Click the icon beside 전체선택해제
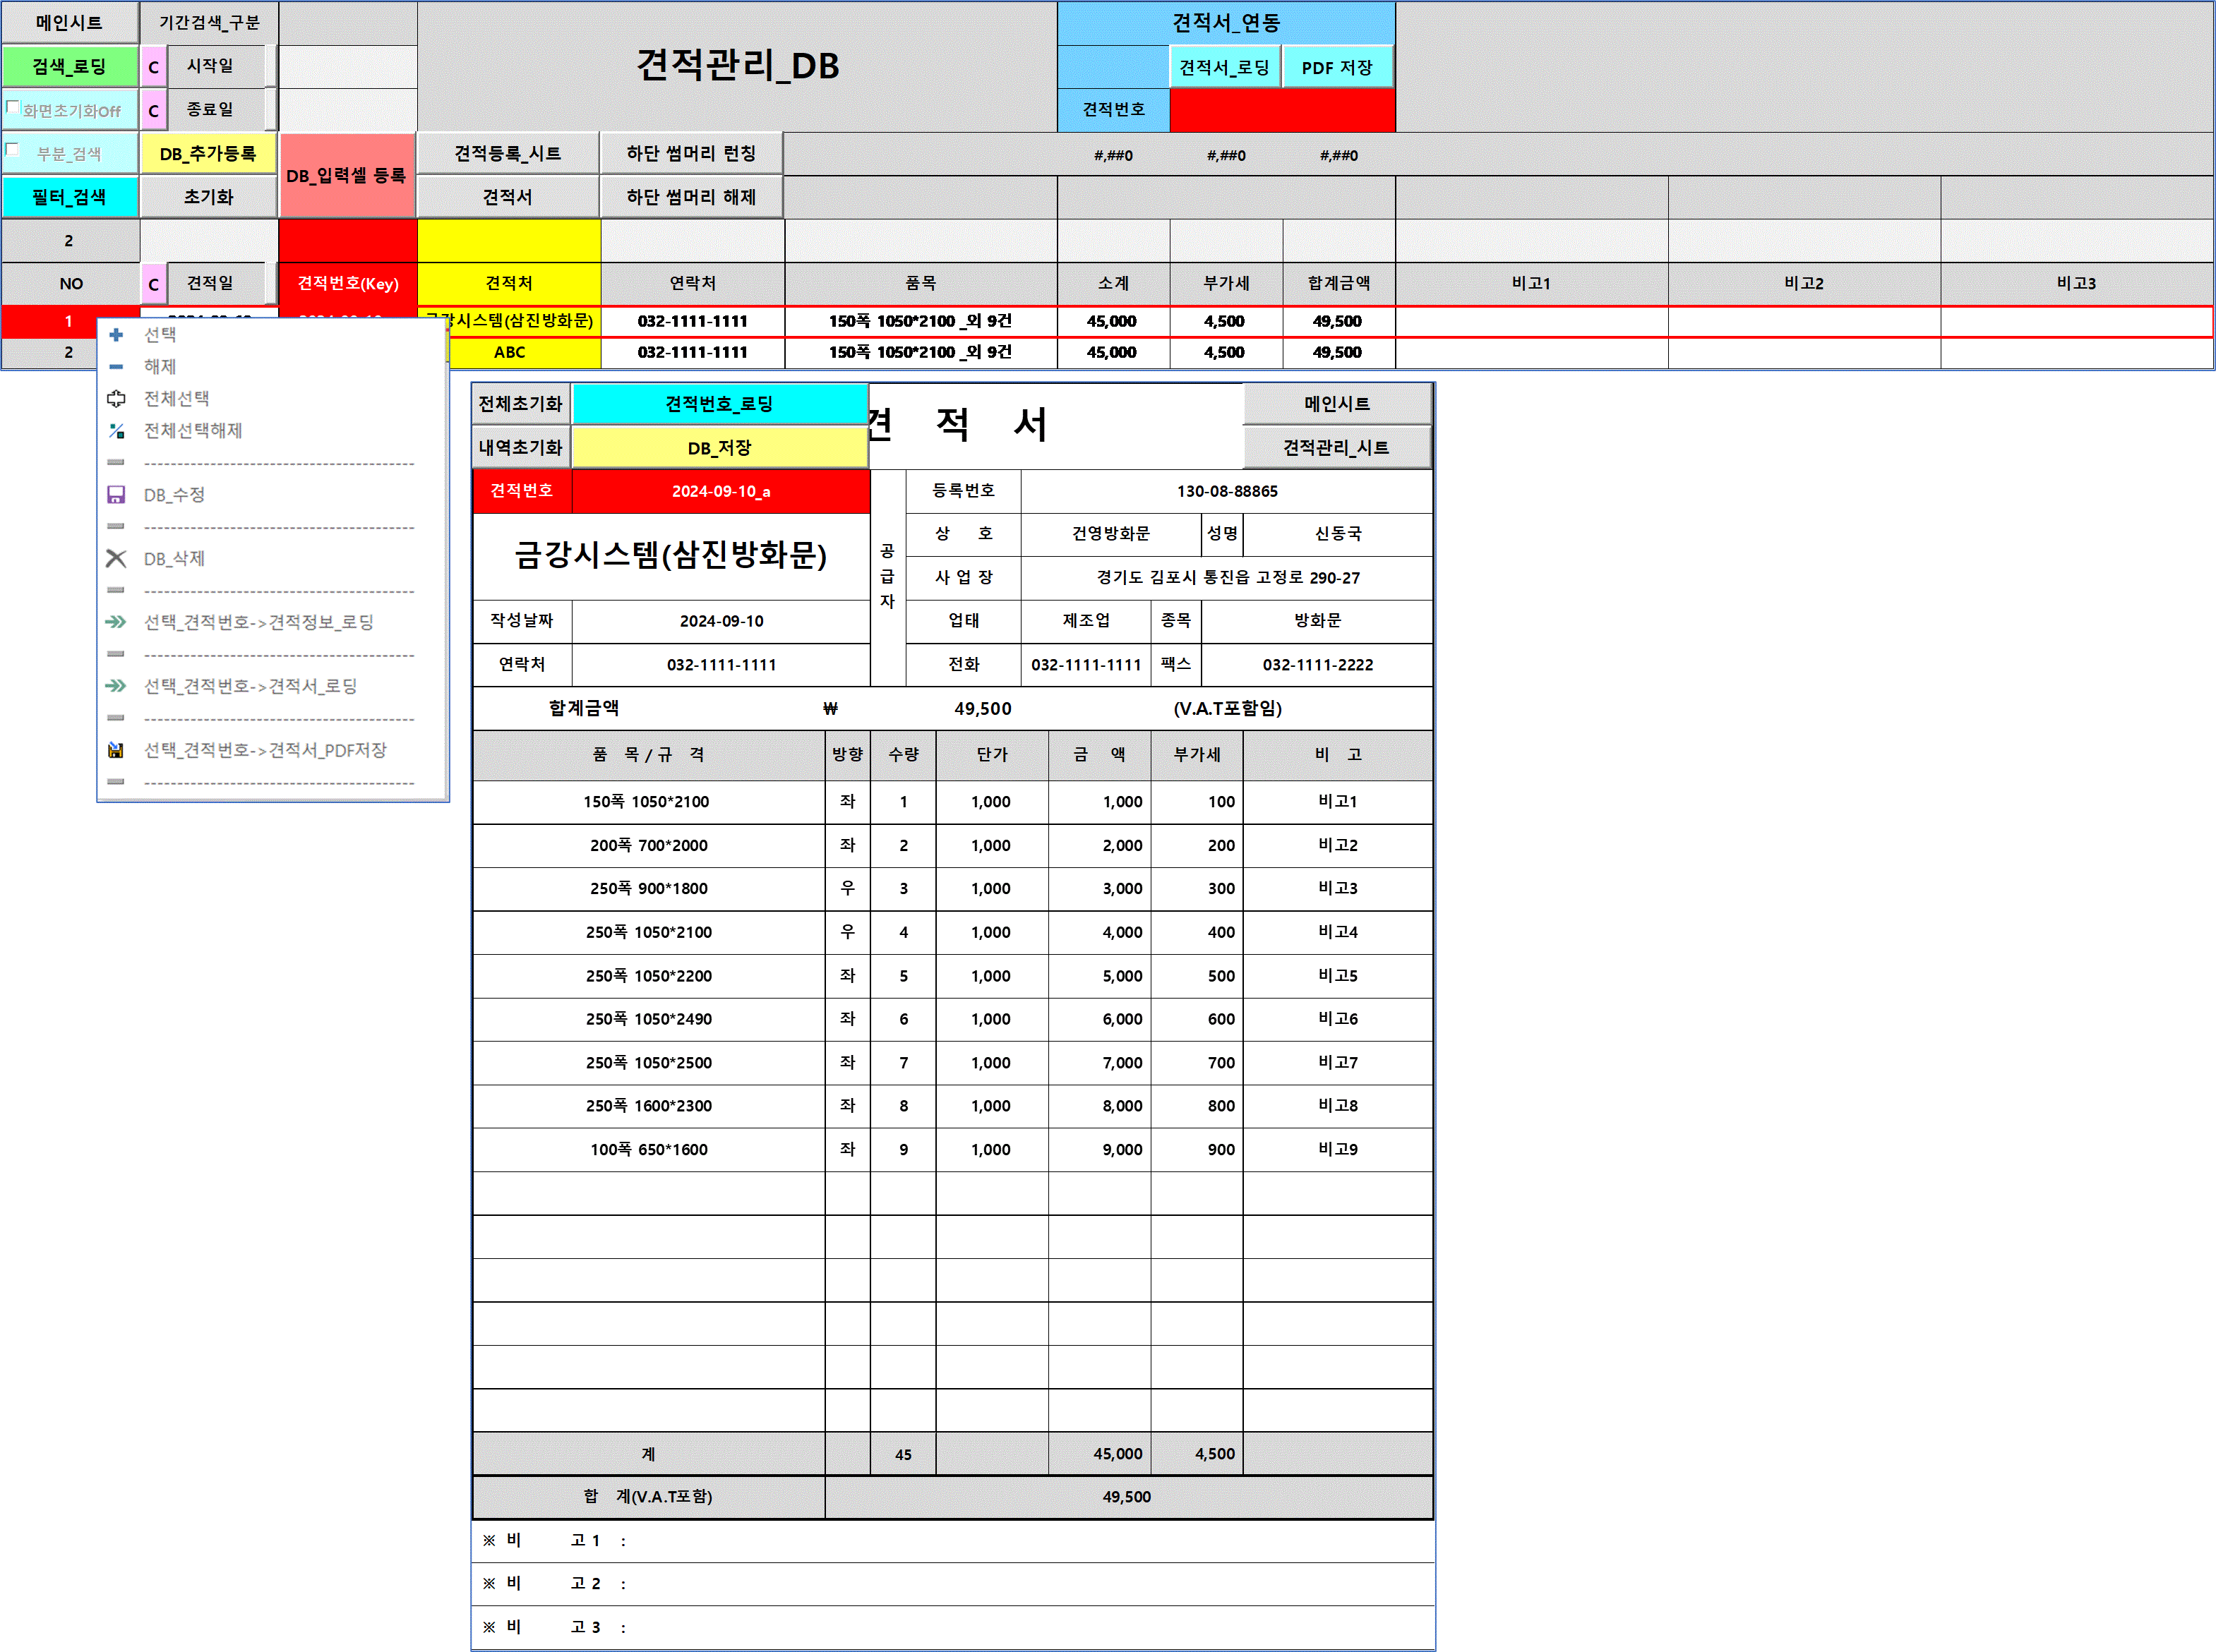 pyautogui.click(x=116, y=431)
